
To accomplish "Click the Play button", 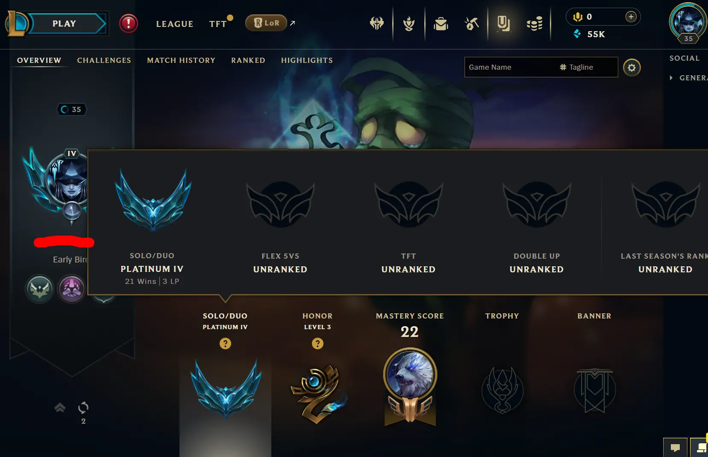I will pyautogui.click(x=64, y=24).
